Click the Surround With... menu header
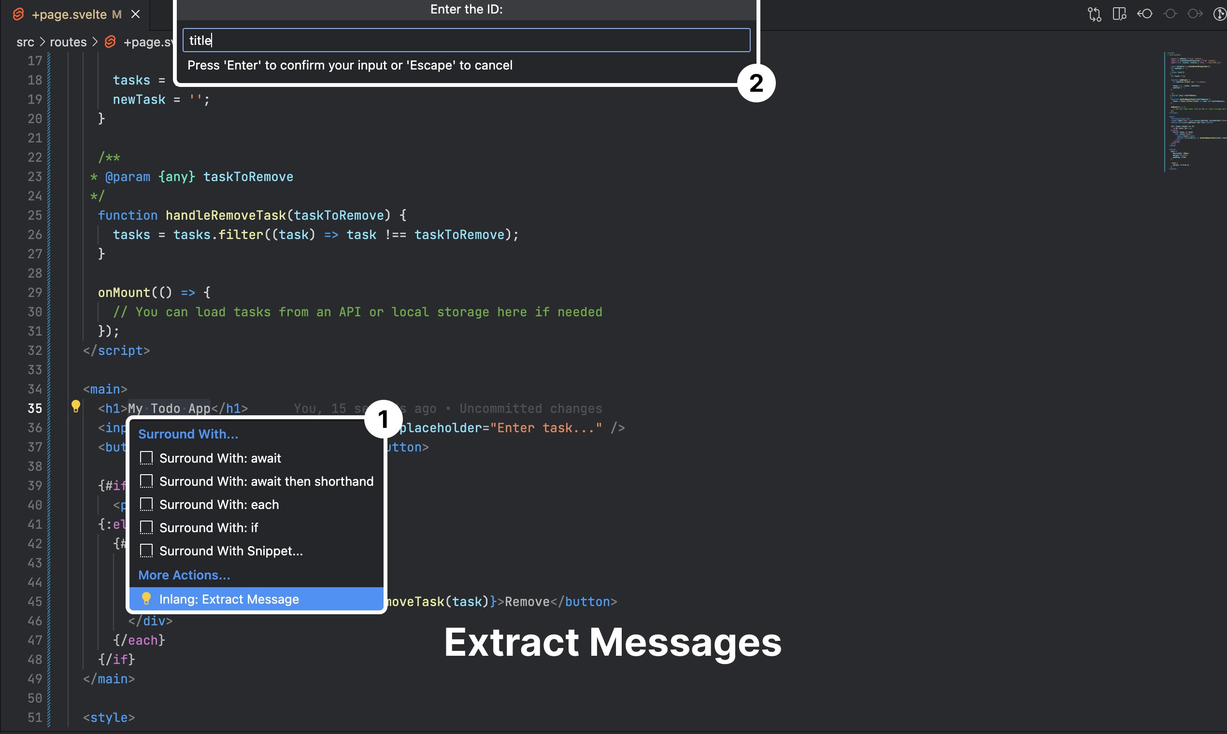1227x734 pixels. (188, 434)
